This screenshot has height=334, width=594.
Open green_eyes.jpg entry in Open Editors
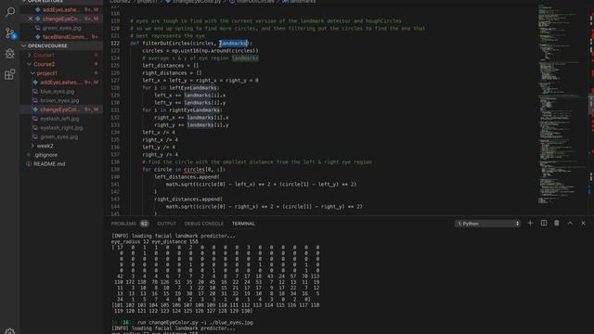click(61, 28)
